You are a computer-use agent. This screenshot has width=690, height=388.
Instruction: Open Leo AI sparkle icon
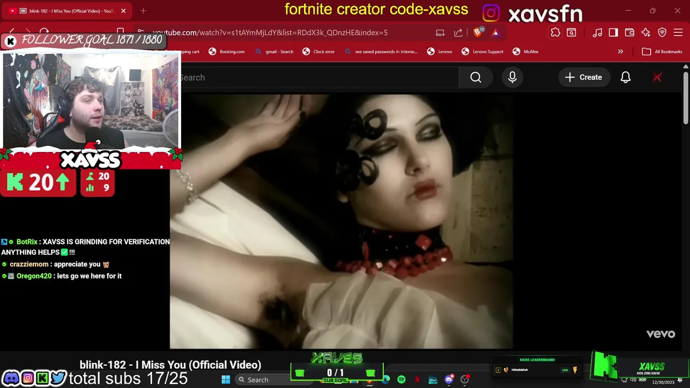click(x=646, y=32)
